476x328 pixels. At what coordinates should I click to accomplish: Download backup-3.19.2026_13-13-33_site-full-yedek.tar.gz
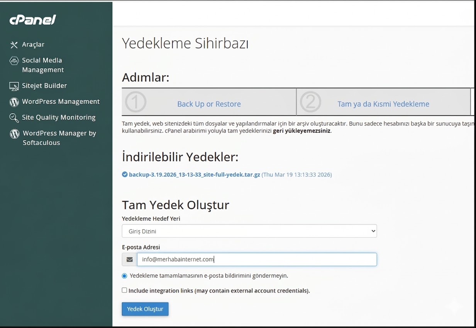(x=194, y=174)
